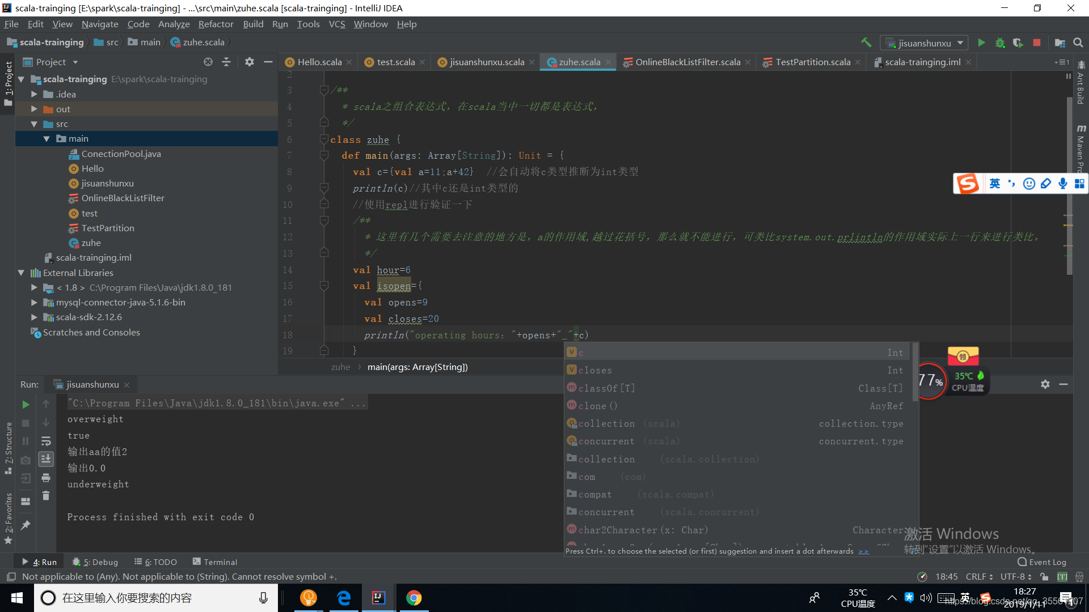Toggle the 1: Project side tab
The height and width of the screenshot is (612, 1089).
(8, 83)
